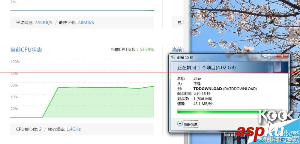Click the 60% axis label on CPU chart
This screenshot has width=300, height=144.
14,85
